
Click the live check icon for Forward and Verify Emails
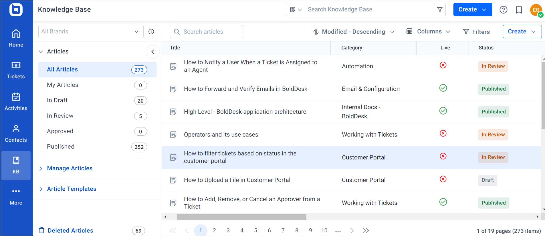(443, 88)
